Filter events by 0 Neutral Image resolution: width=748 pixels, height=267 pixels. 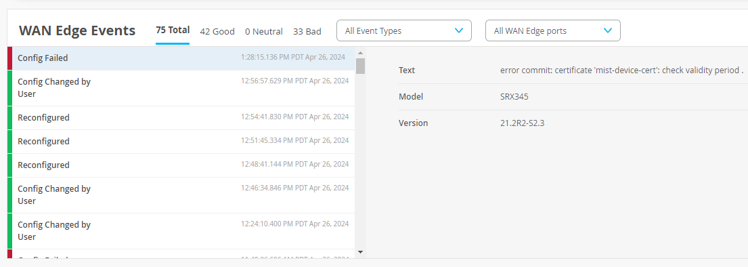click(x=264, y=32)
